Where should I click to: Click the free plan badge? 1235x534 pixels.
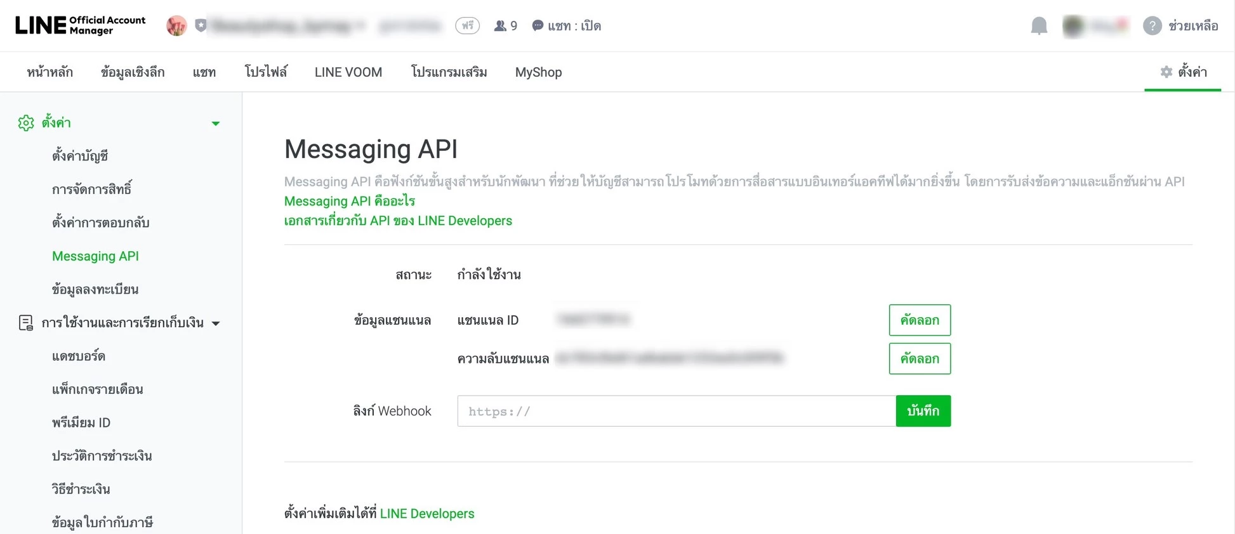coord(468,25)
